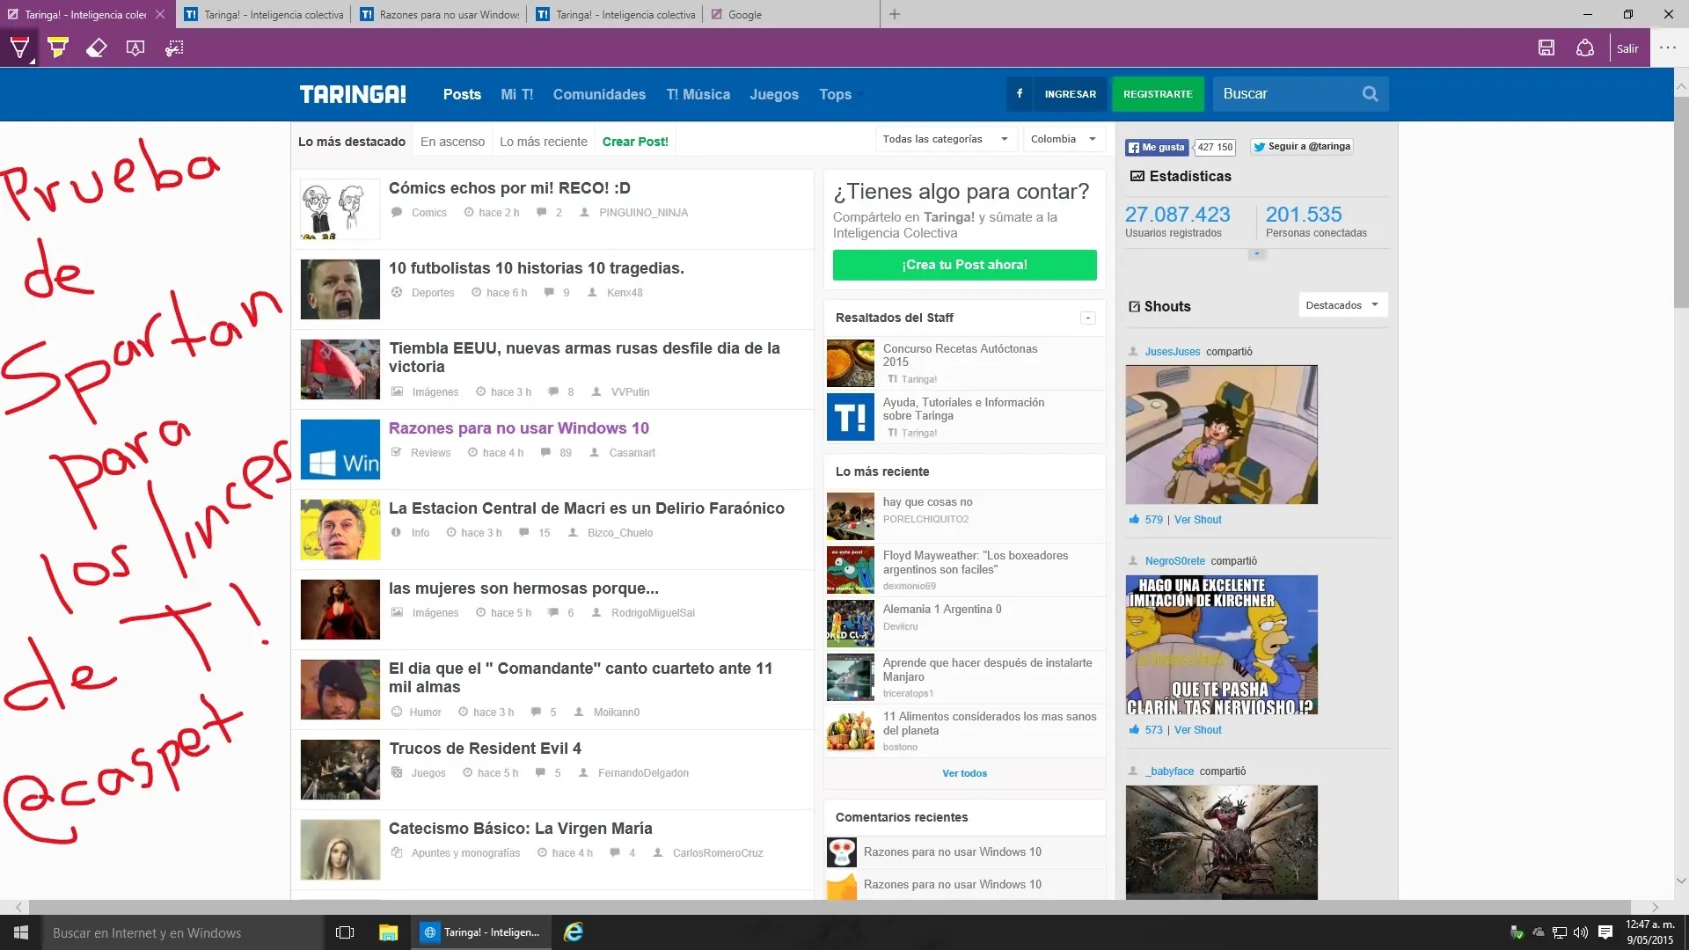Select the yellow highlighter tool

click(x=58, y=47)
